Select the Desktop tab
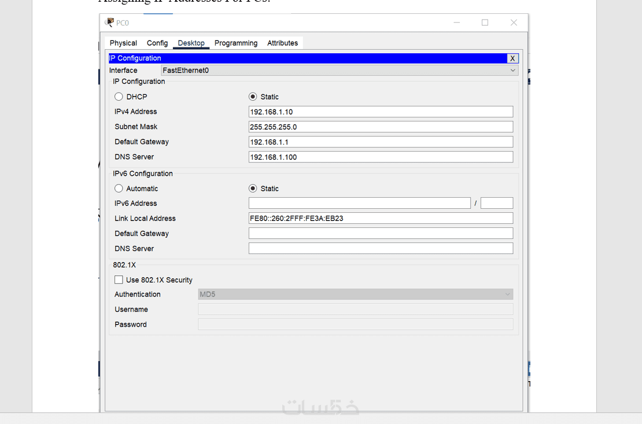The height and width of the screenshot is (424, 642). coord(191,43)
